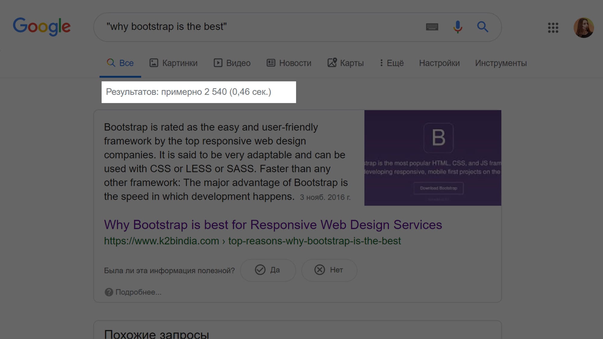Switch to the Видео tab
Viewport: 603px width, 339px height.
(232, 63)
